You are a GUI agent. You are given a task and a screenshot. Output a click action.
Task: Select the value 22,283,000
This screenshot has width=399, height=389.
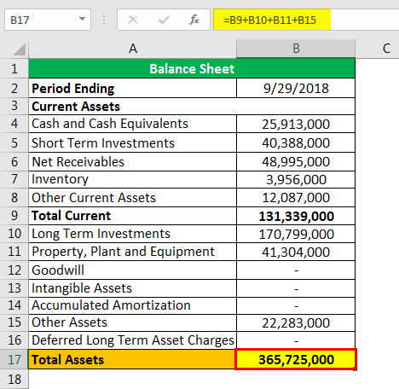[296, 322]
